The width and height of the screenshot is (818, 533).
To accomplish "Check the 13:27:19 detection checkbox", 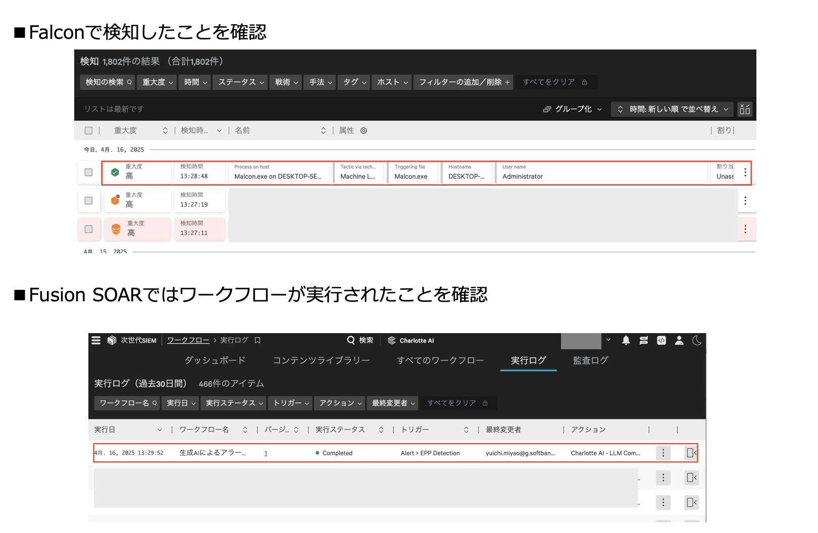I will click(89, 201).
